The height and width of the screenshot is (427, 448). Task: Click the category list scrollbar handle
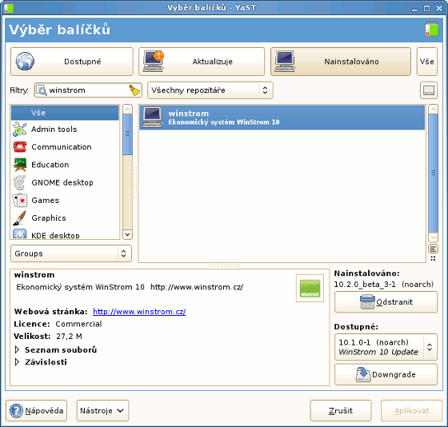click(127, 134)
